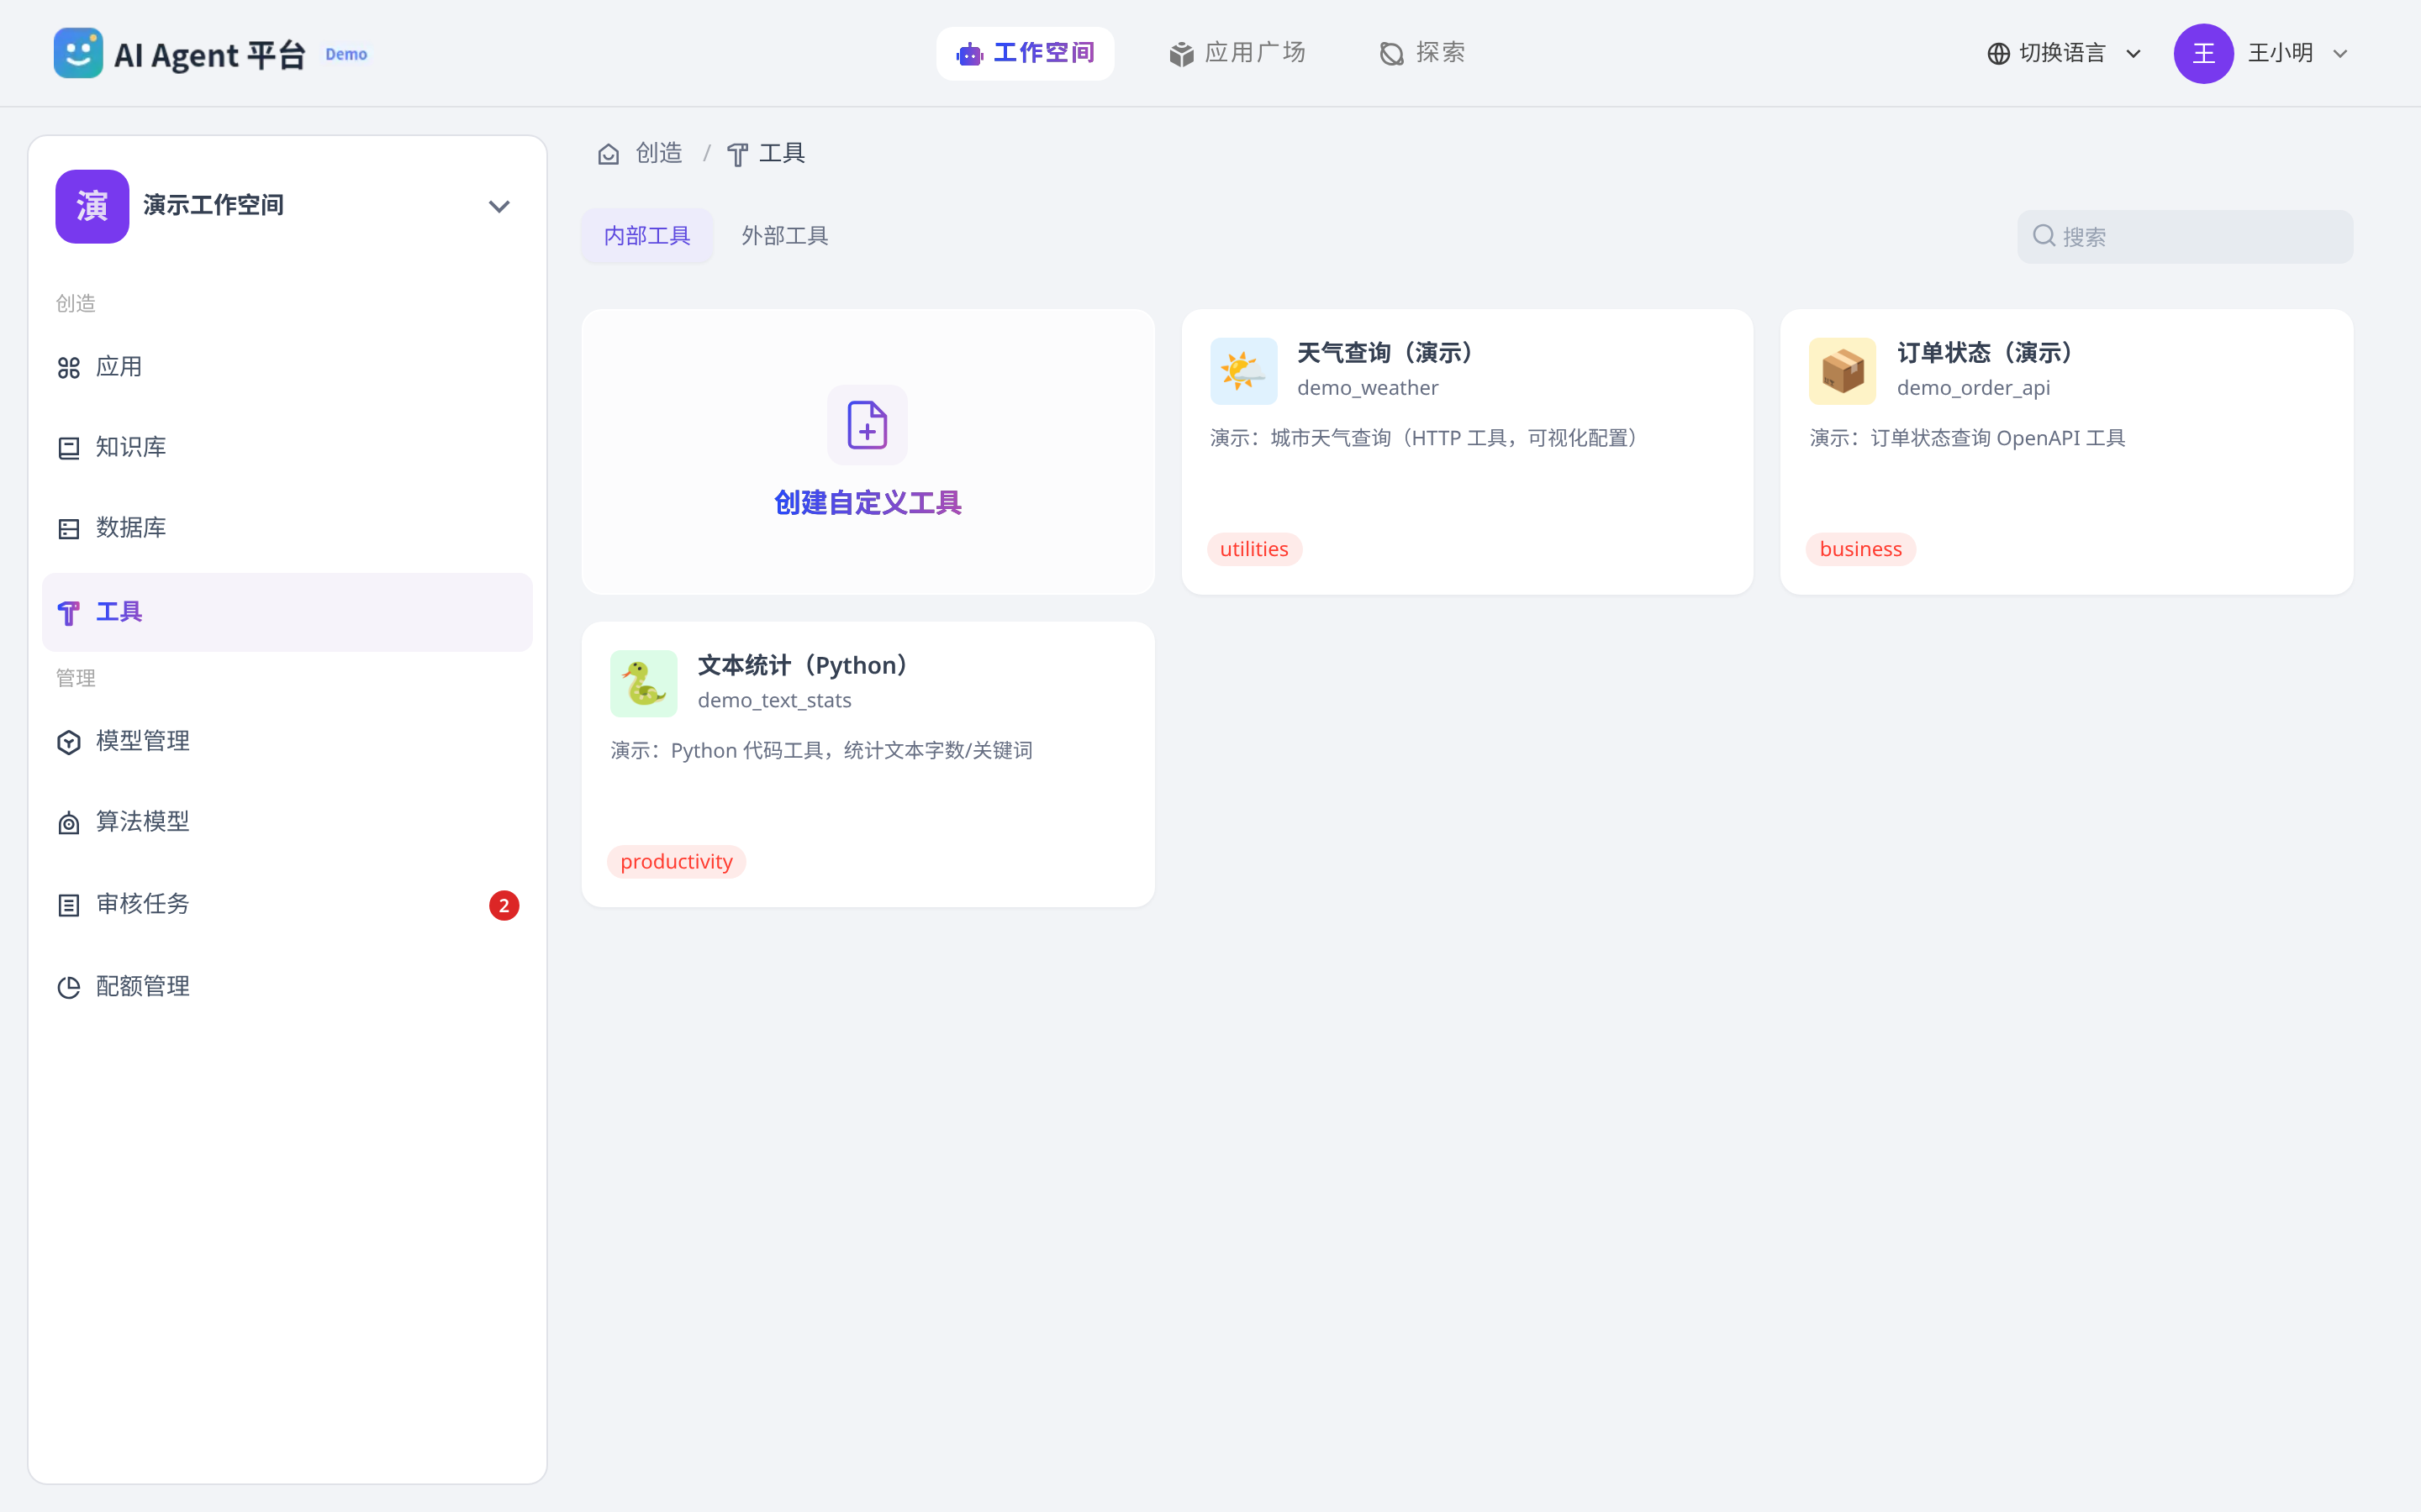Click the demo_order_api identifier text
The height and width of the screenshot is (1512, 2421).
pyautogui.click(x=1973, y=388)
